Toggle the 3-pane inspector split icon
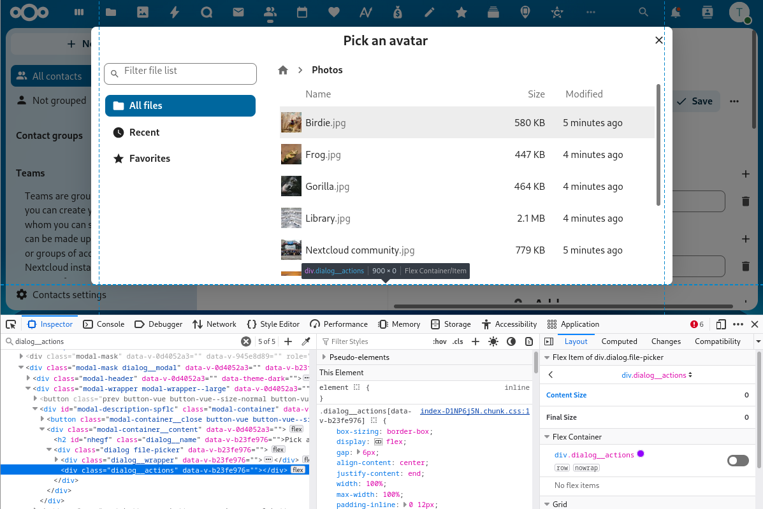This screenshot has width=763, height=509. (549, 341)
